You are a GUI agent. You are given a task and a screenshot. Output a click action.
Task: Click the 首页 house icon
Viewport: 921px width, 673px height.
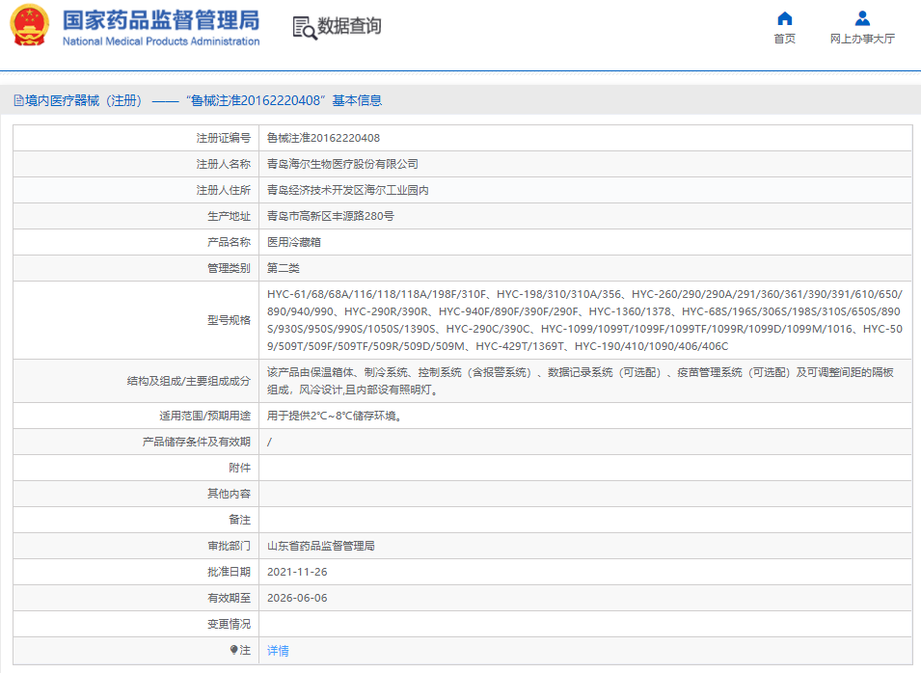785,18
